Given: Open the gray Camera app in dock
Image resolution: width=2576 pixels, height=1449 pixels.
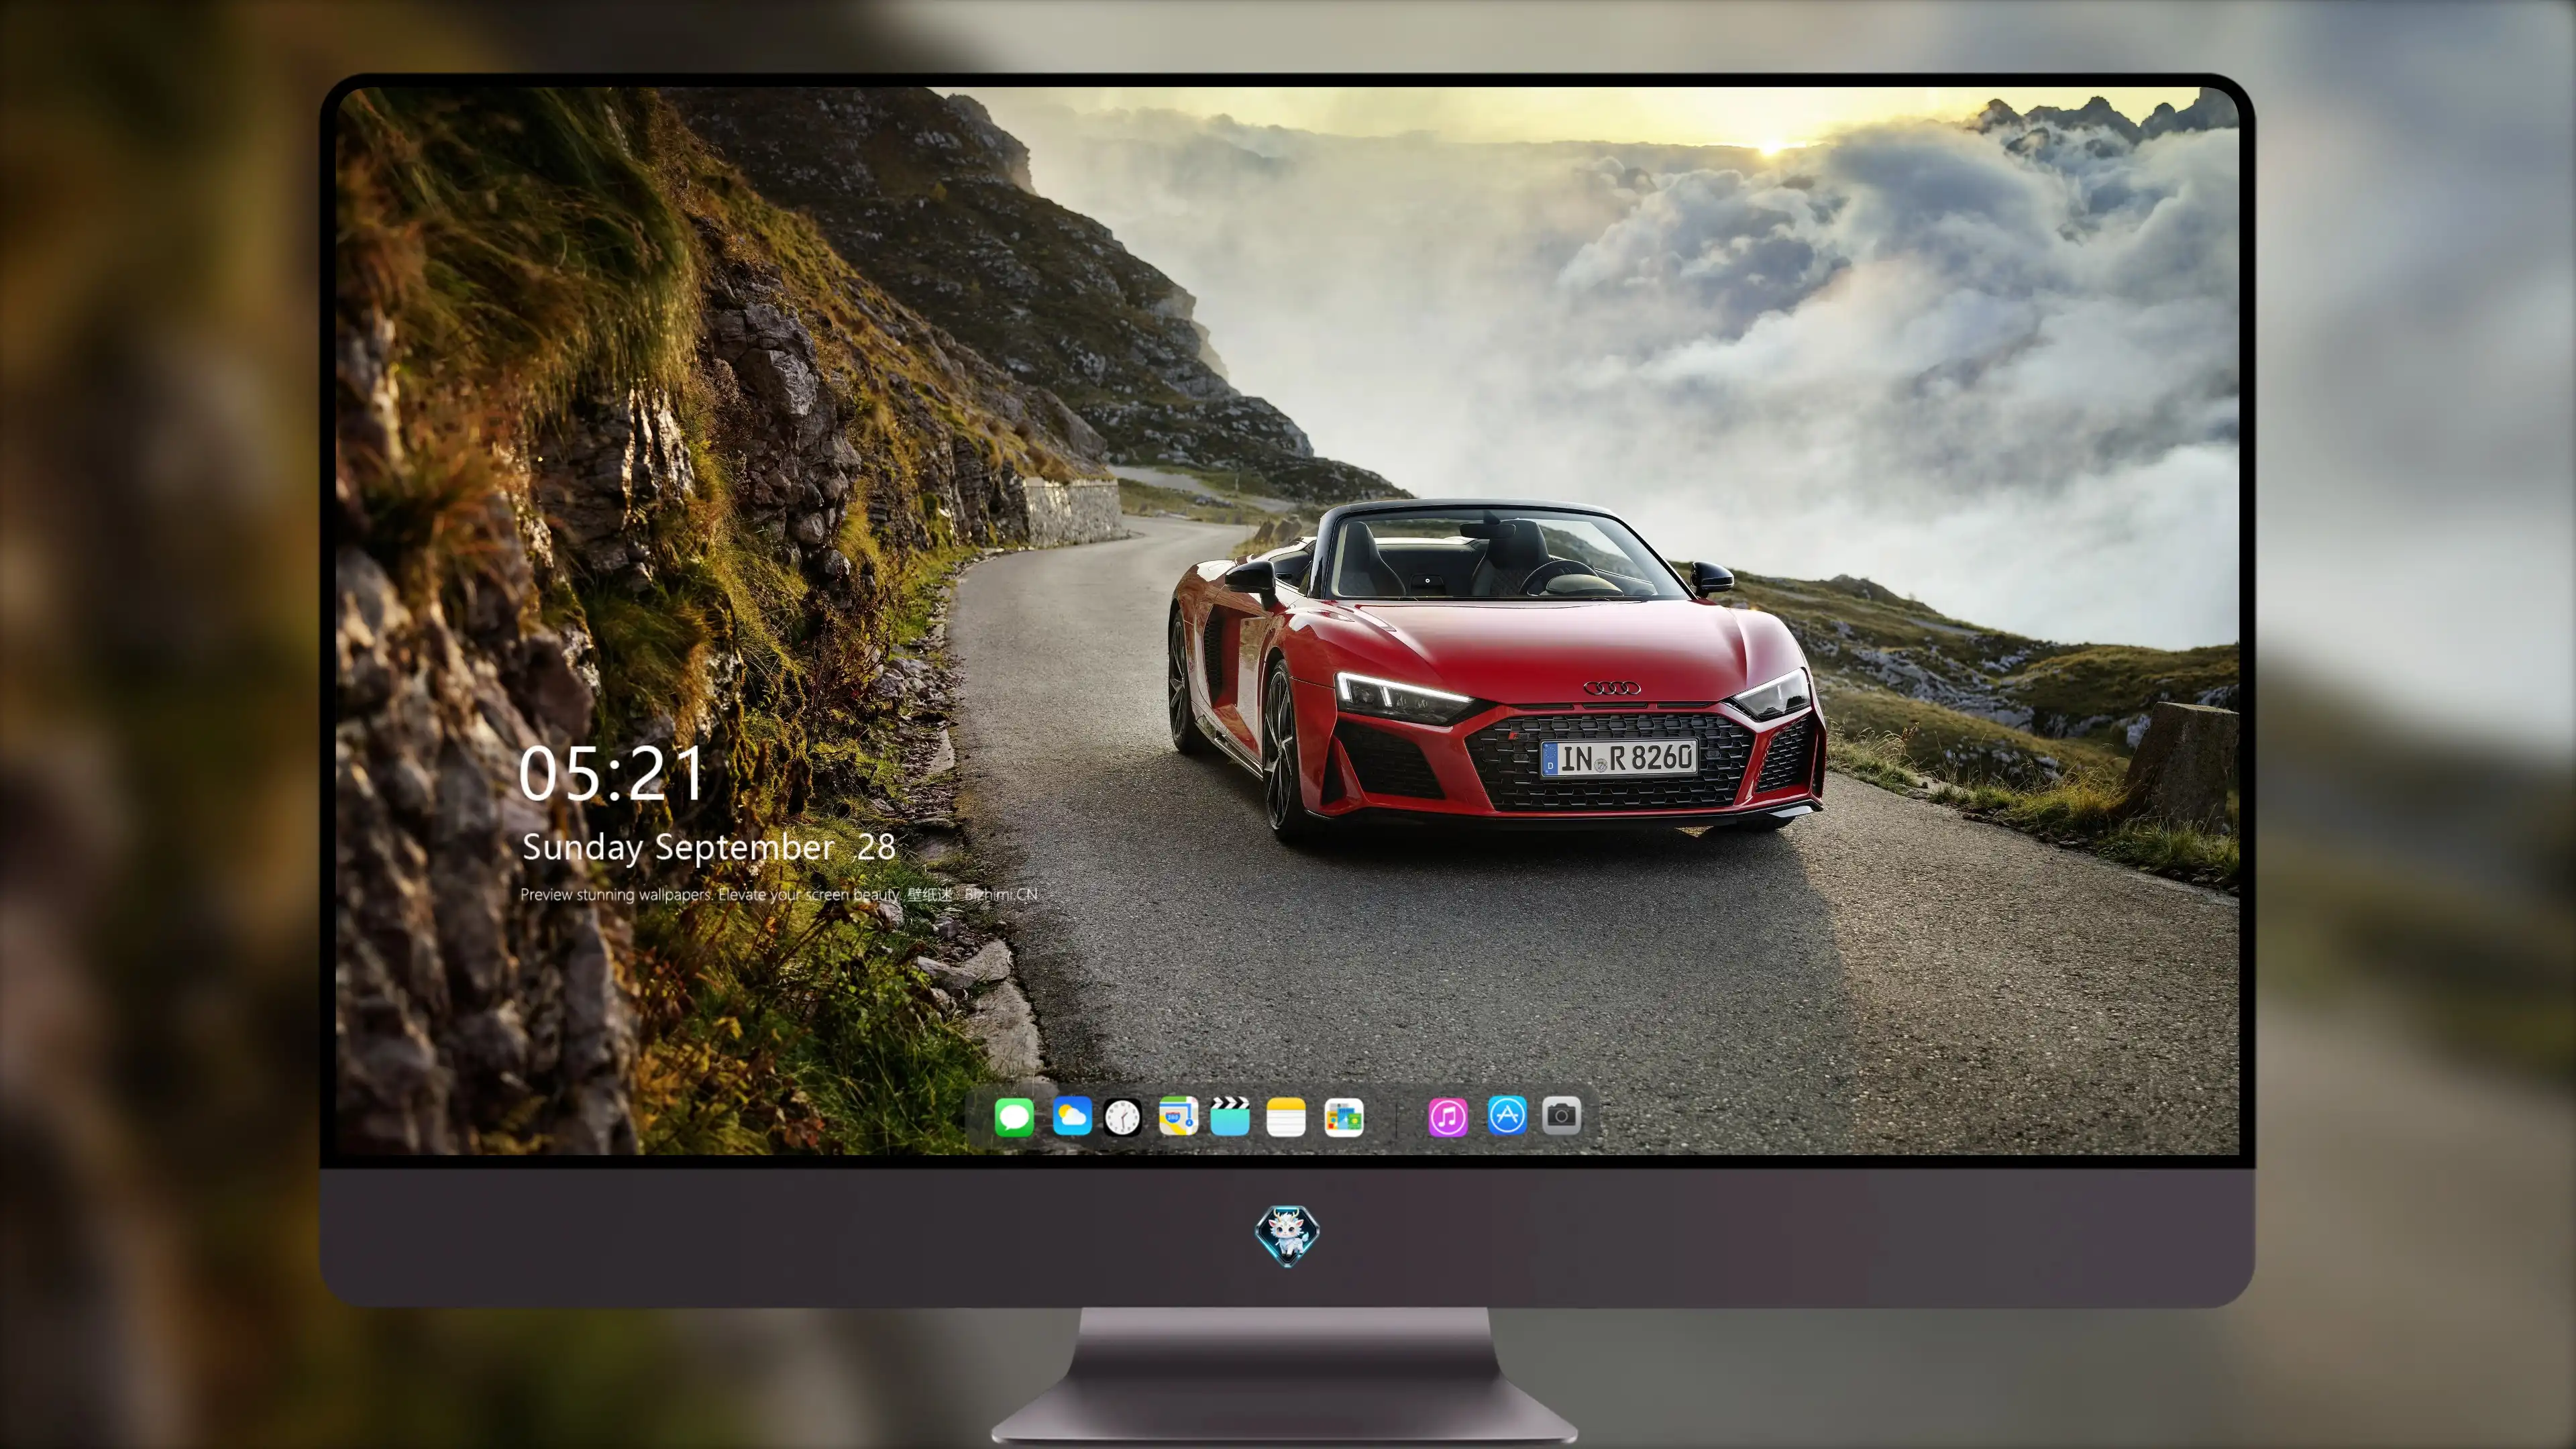Looking at the screenshot, I should point(1562,1115).
